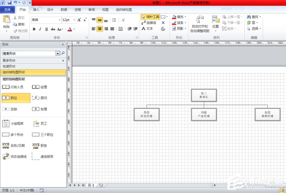
Task: Switch to the Data (数据) tab
Action: coord(64,10)
